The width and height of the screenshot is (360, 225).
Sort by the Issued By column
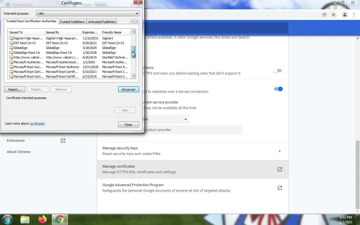coord(63,32)
